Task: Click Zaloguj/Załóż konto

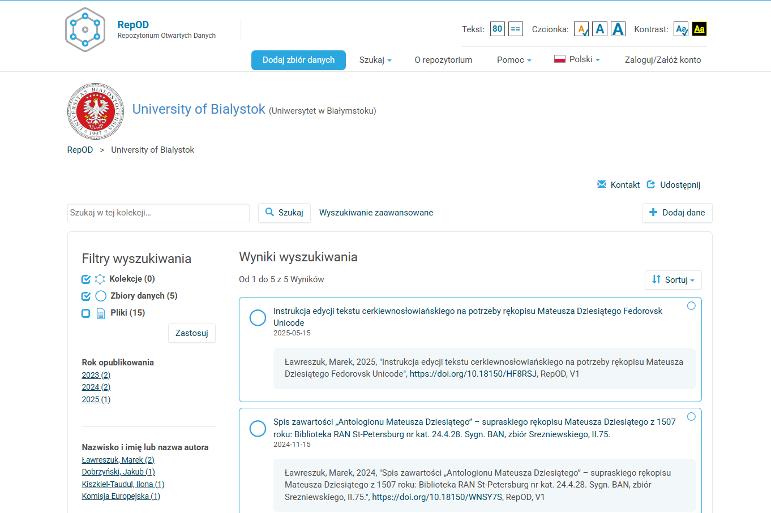Action: tap(663, 60)
